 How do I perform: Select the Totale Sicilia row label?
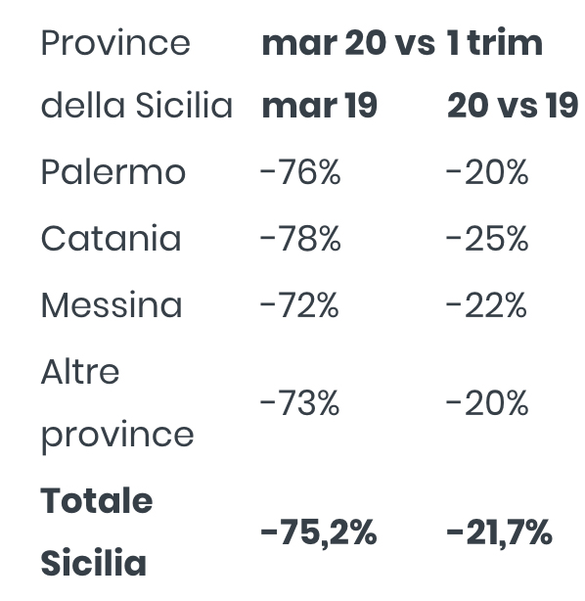tap(97, 532)
